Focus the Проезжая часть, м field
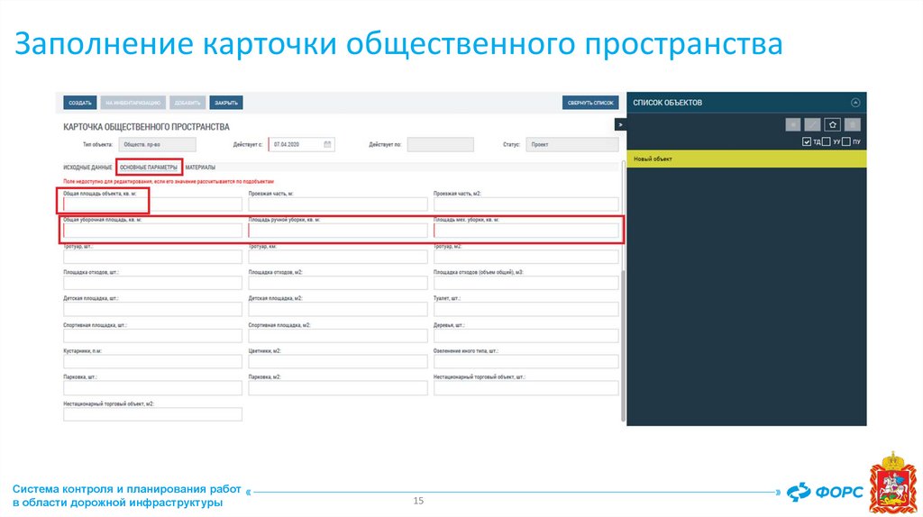The height and width of the screenshot is (517, 923). click(x=338, y=204)
